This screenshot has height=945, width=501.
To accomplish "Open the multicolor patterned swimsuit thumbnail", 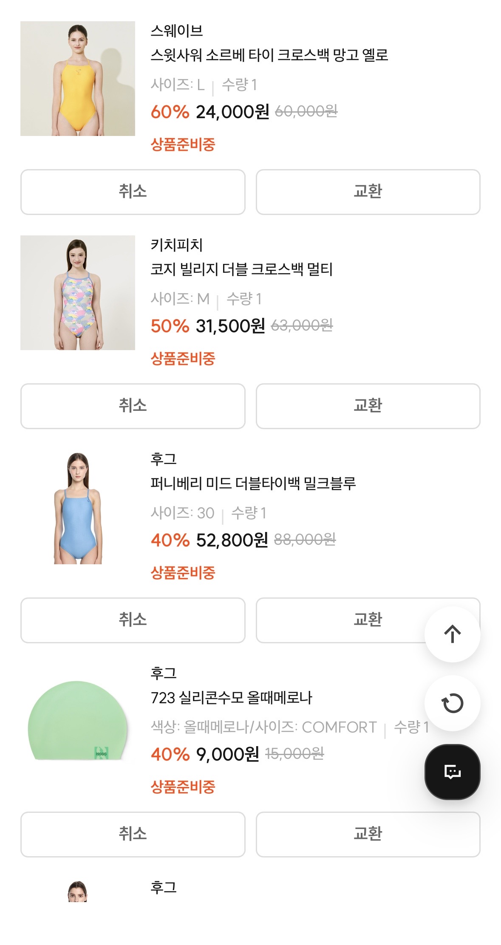I will (x=78, y=293).
